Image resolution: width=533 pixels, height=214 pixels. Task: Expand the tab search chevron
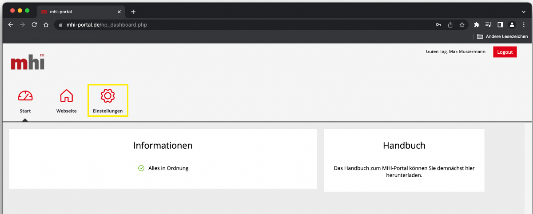[x=523, y=12]
